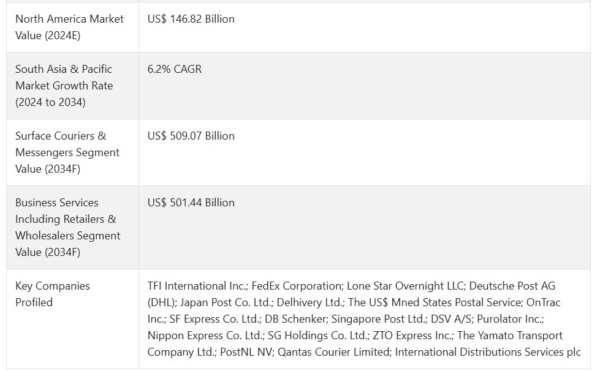The width and height of the screenshot is (600, 371).
Task: Select the US$ 501.44 Billion value
Action: 191,203
